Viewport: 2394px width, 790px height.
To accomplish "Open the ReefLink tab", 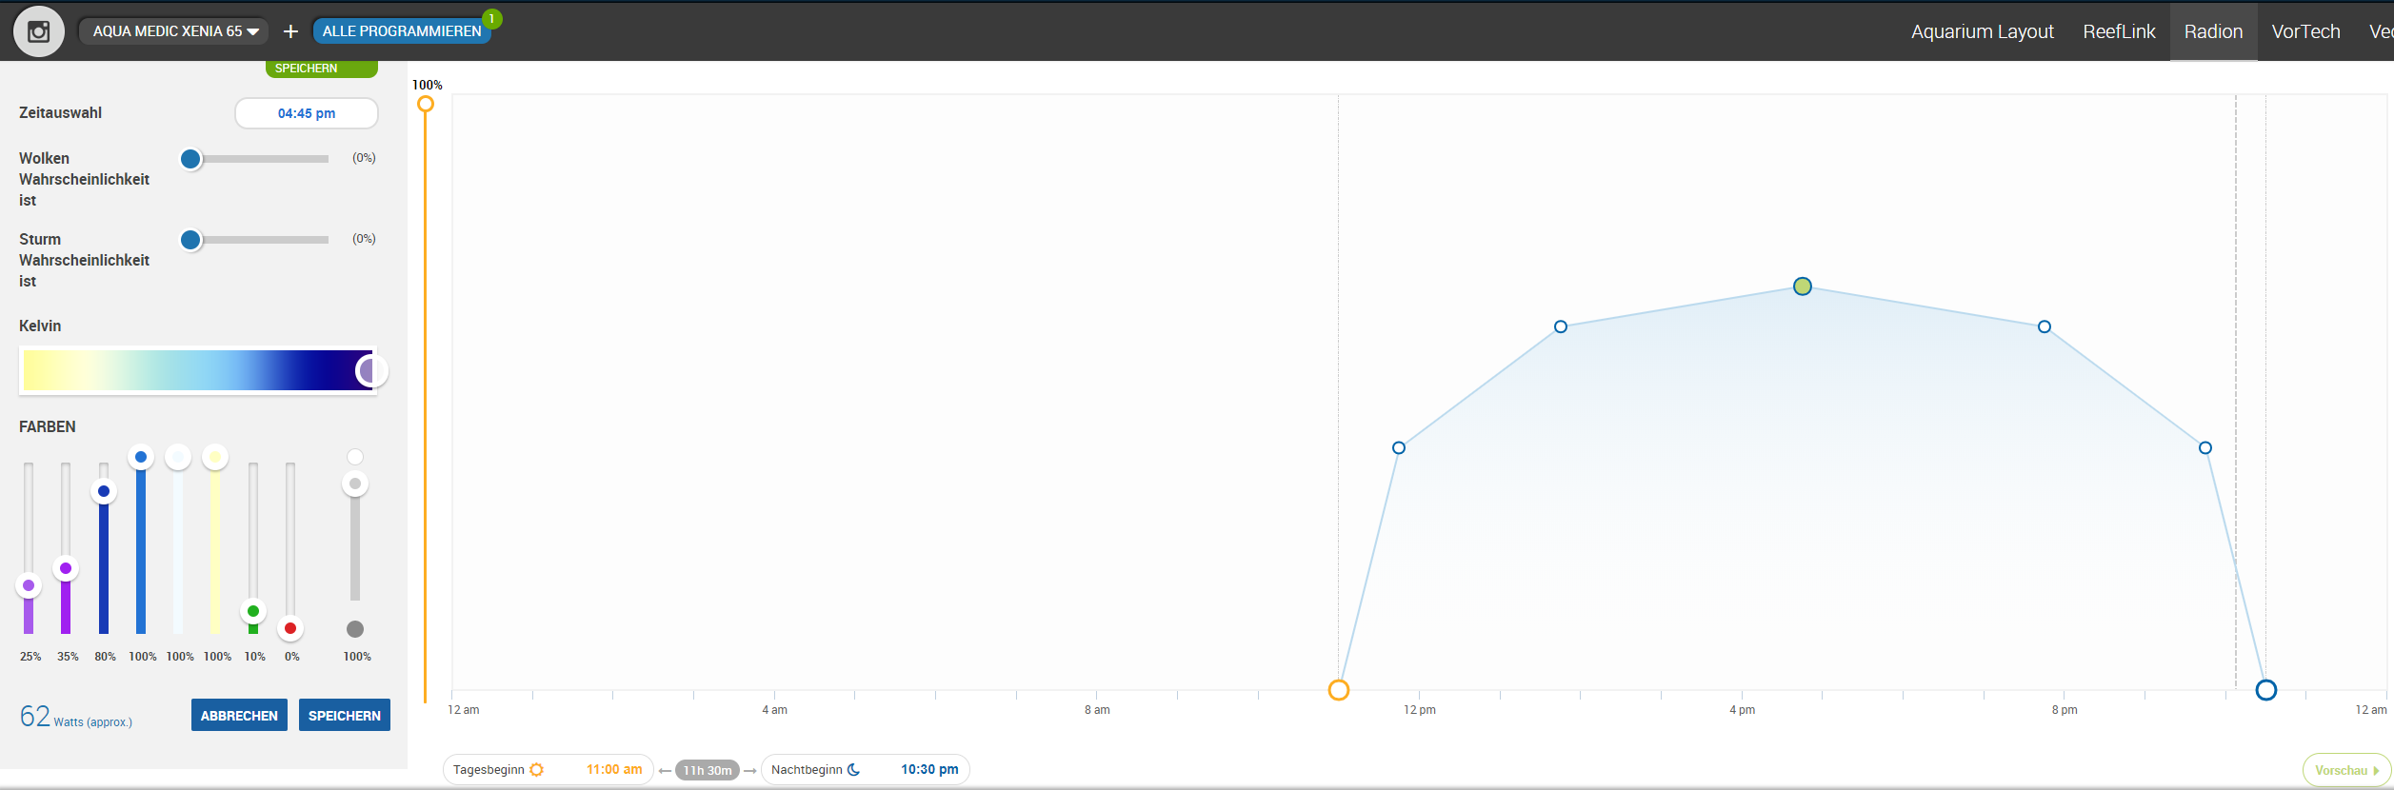I will (2118, 31).
